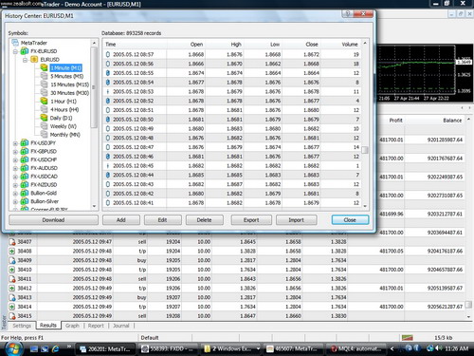Image resolution: width=474 pixels, height=356 pixels.
Task: Select the Daily (D1) timeframe
Action: click(61, 118)
